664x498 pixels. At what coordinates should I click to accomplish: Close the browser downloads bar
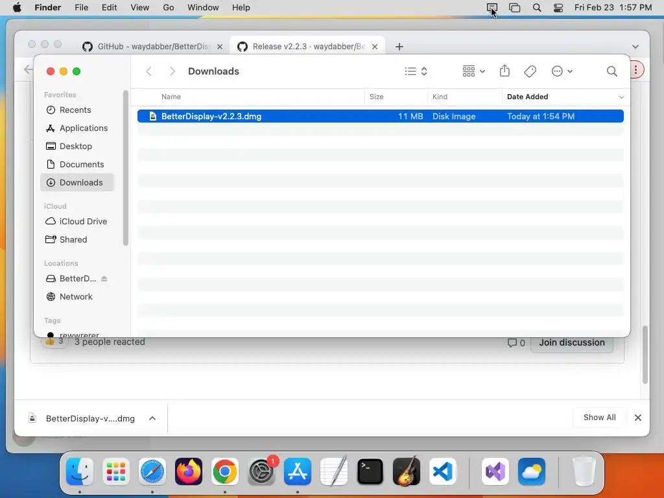(638, 418)
